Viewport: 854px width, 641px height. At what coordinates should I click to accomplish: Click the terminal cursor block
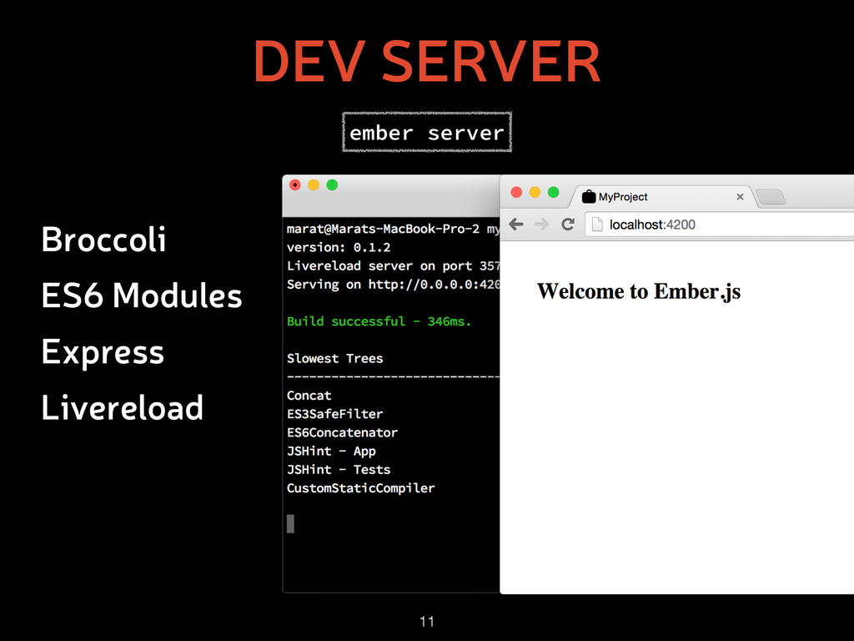[x=291, y=524]
